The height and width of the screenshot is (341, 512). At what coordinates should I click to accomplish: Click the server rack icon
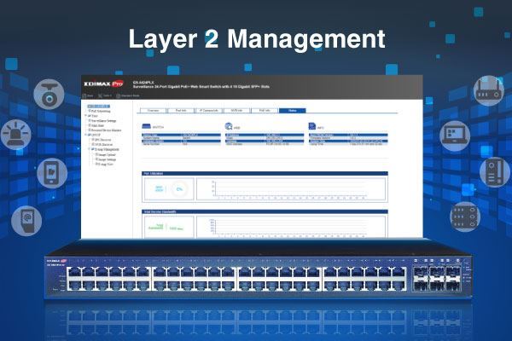466,216
